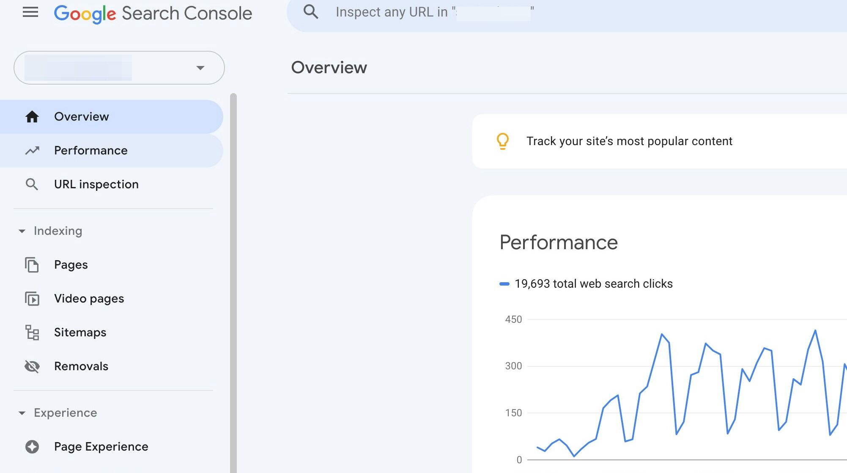Click the search magnifier icon in URL bar
Viewport: 847px width, 473px height.
311,12
